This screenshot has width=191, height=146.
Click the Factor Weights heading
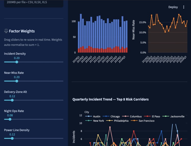pyautogui.click(x=22, y=31)
